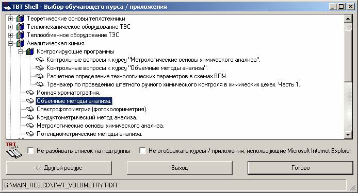Click the << Другой ресурс button
Viewport: 358px width, 193px height.
pyautogui.click(x=59, y=168)
